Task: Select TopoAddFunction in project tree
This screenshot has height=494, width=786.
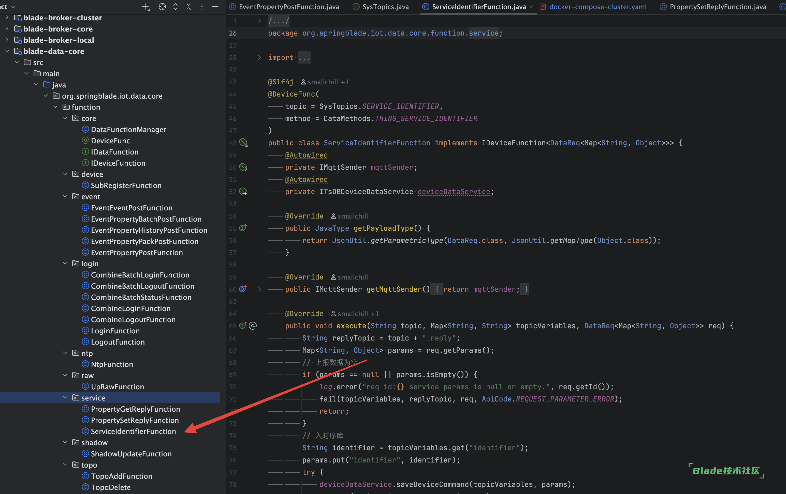Action: coord(121,476)
